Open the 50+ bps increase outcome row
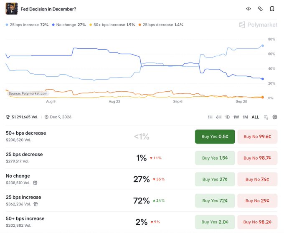Screen dimensions: 284x233 point(141,222)
